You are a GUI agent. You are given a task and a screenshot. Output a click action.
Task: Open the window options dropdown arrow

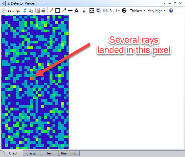click(165, 3)
